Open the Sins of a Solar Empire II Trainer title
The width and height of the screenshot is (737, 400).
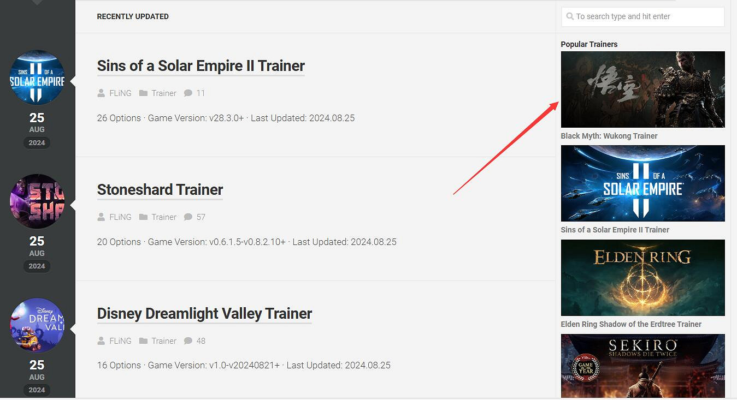201,66
